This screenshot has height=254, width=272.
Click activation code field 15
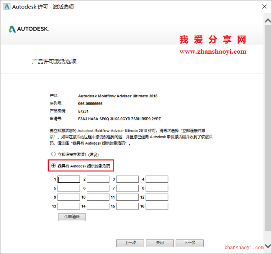[128, 206]
